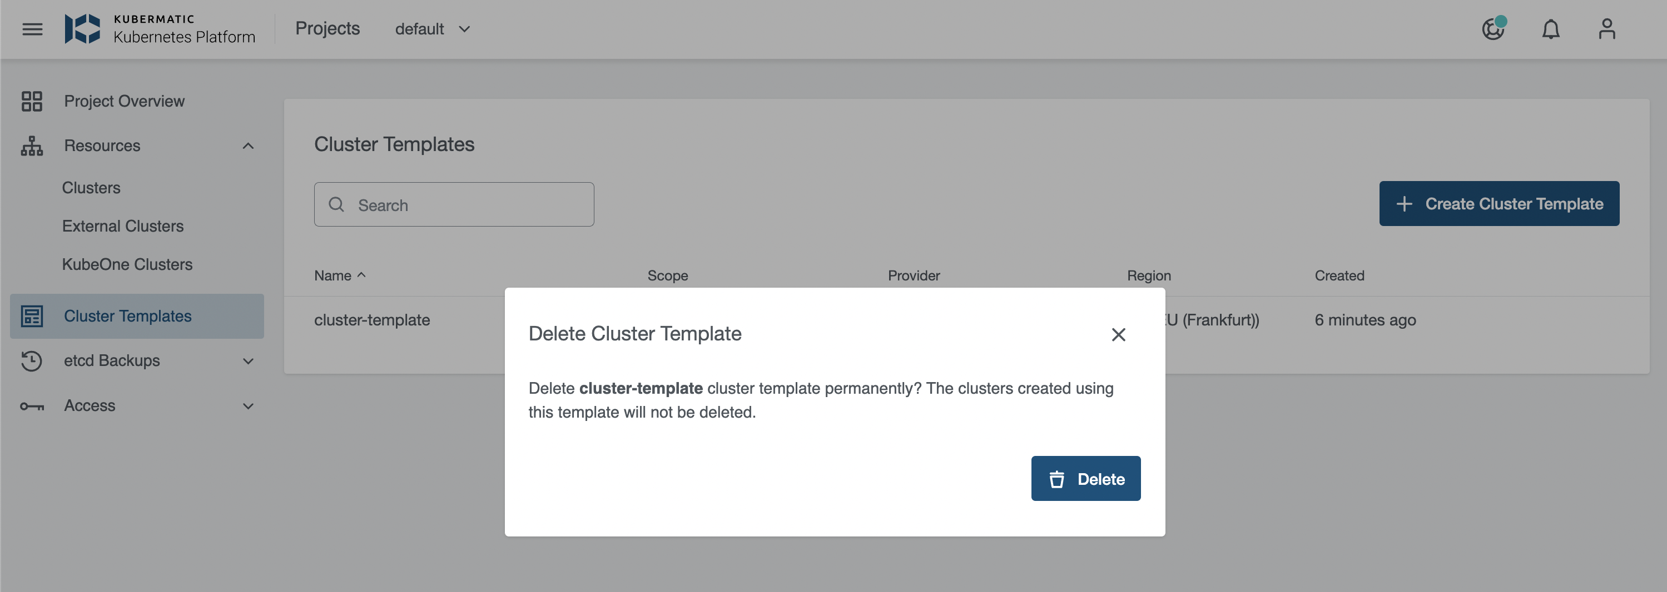
Task: Open the default project dropdown
Action: pos(431,29)
